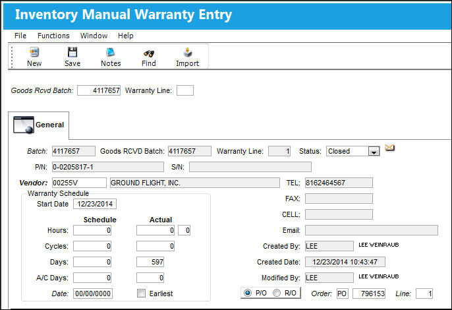
Task: Click the Order number field 796153
Action: click(369, 294)
